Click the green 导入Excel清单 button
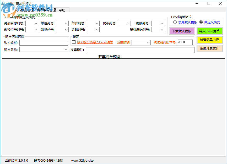The height and width of the screenshot is (164, 227). pyautogui.click(x=209, y=31)
